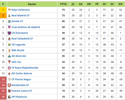Screen dimensions: 125x100
Task: Click the CD Leganés crest icon
Action: 9,44
